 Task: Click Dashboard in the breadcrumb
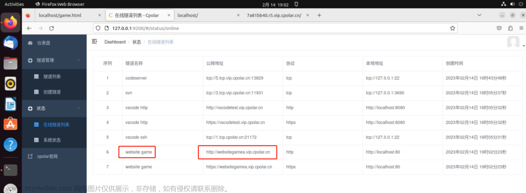point(115,42)
